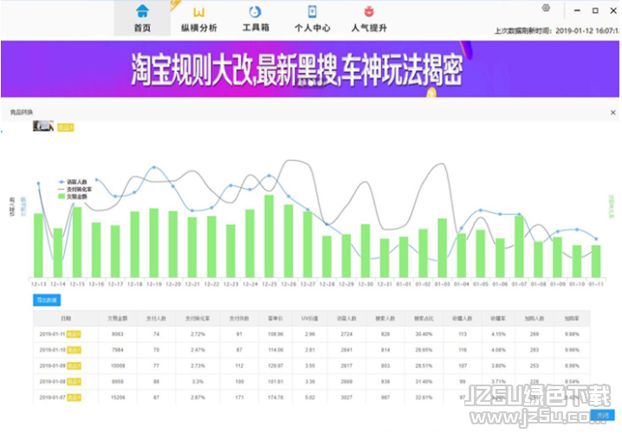Image resolution: width=622 pixels, height=440 pixels.
Task: Click the 174.78 unit price cell
Action: [x=275, y=398]
